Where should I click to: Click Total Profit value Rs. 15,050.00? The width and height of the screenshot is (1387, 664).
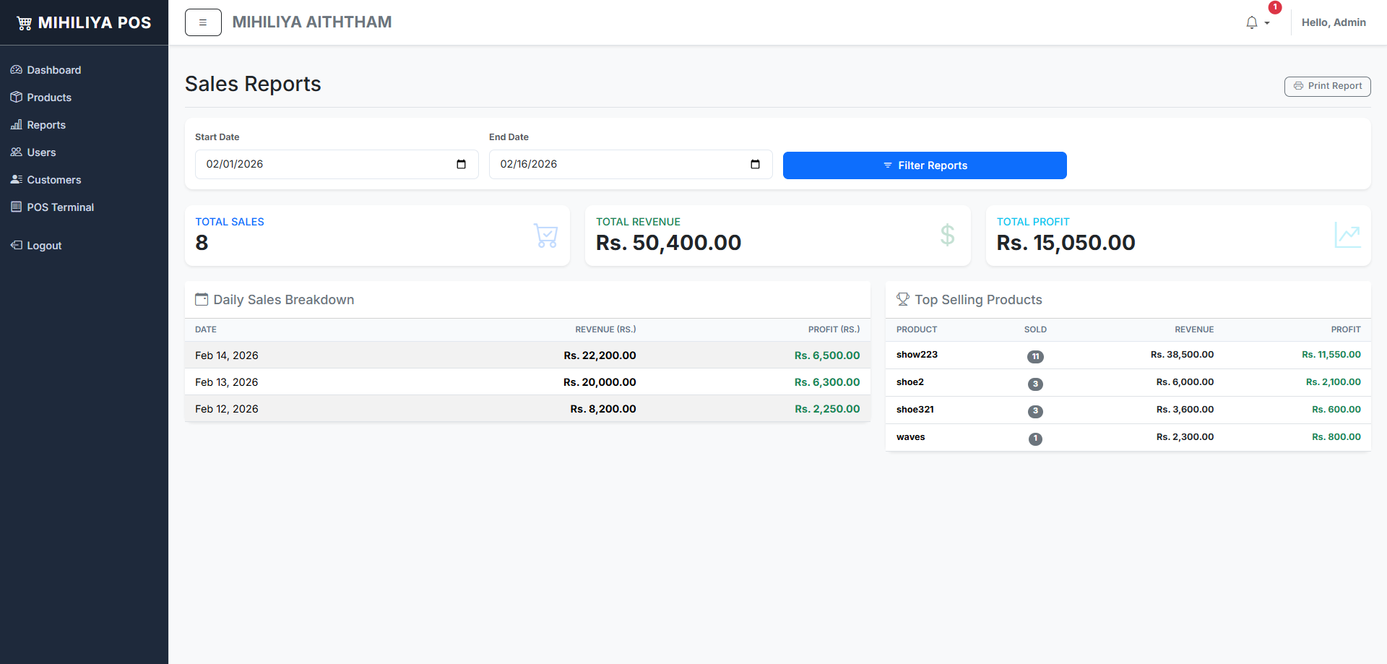1066,243
